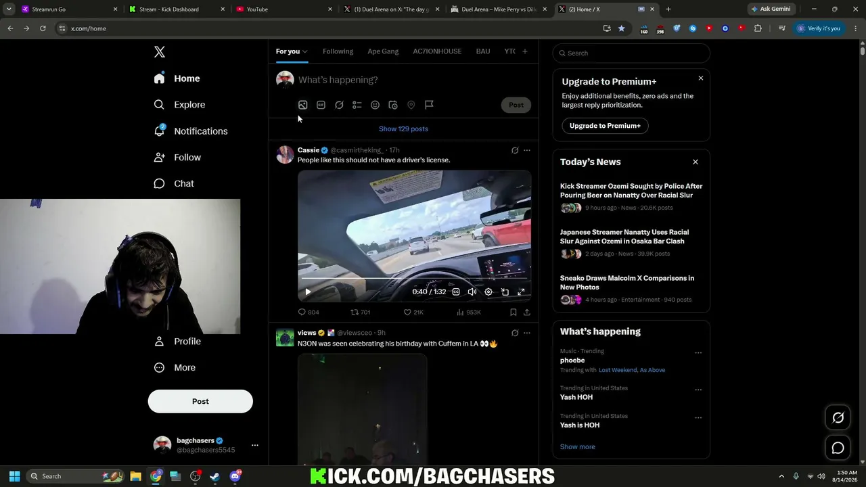Open Discord from the taskbar
The width and height of the screenshot is (866, 487).
point(235,476)
